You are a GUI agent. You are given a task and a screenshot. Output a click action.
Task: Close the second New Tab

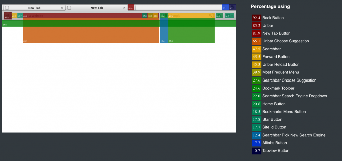click(x=124, y=8)
